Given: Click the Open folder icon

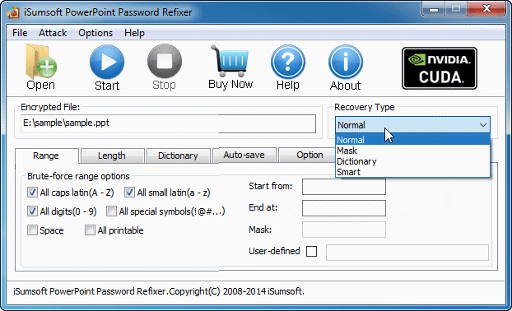Looking at the screenshot, I should 41,62.
